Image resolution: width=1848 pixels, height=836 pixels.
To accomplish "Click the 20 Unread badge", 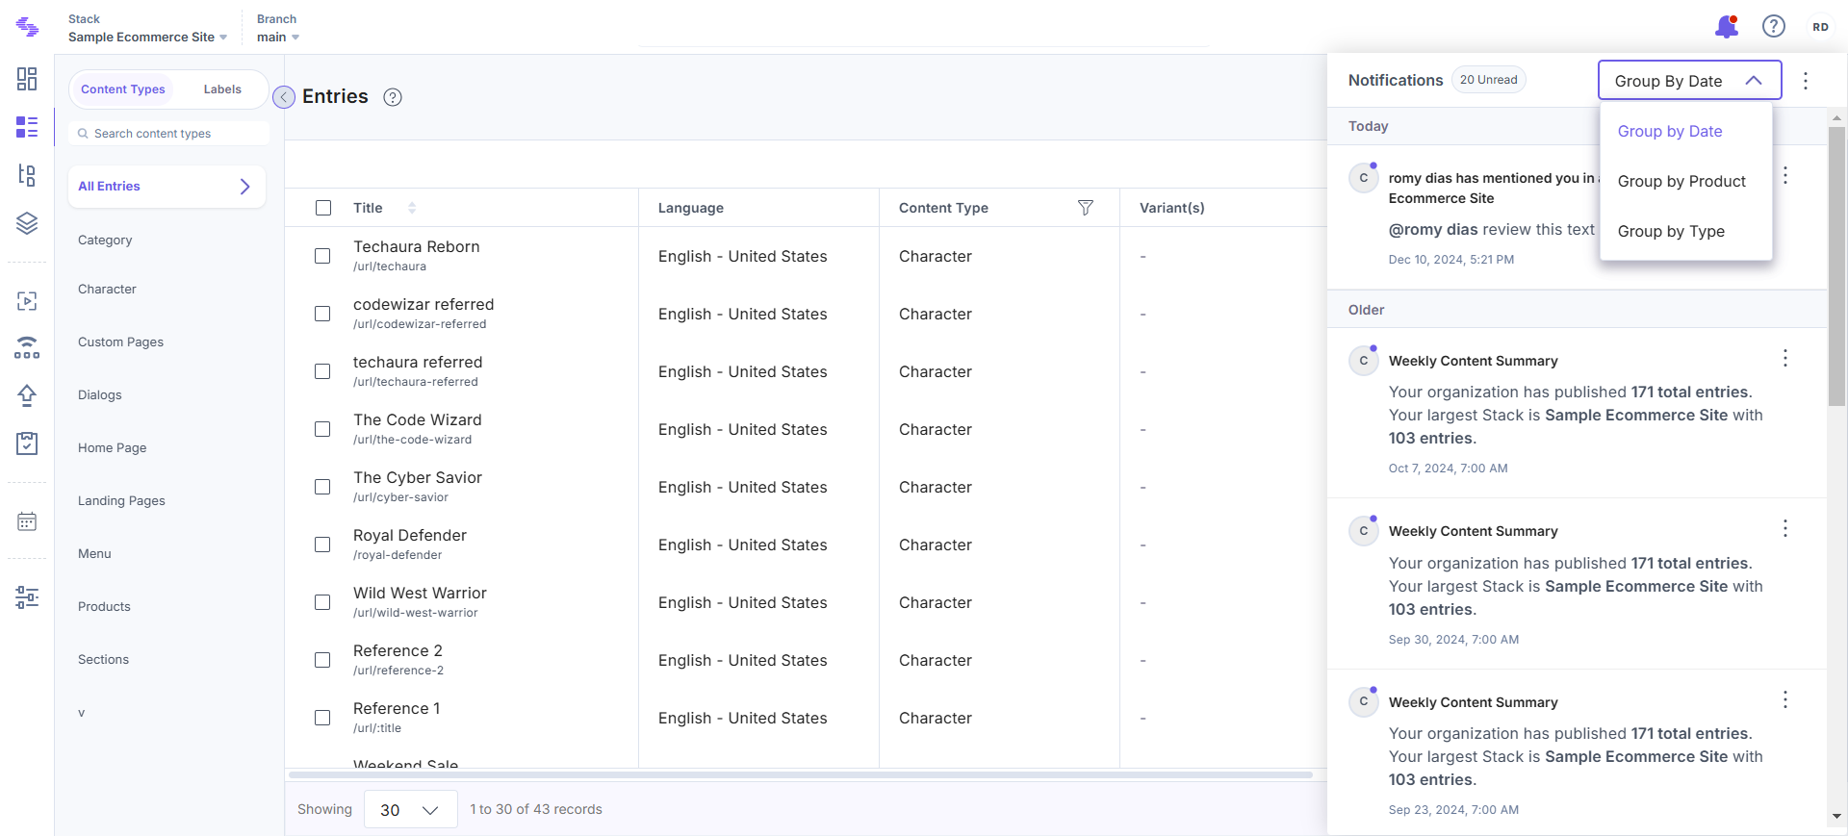I will [x=1489, y=80].
